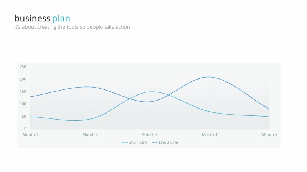Click the "Month 4" x-axis label

(210, 135)
